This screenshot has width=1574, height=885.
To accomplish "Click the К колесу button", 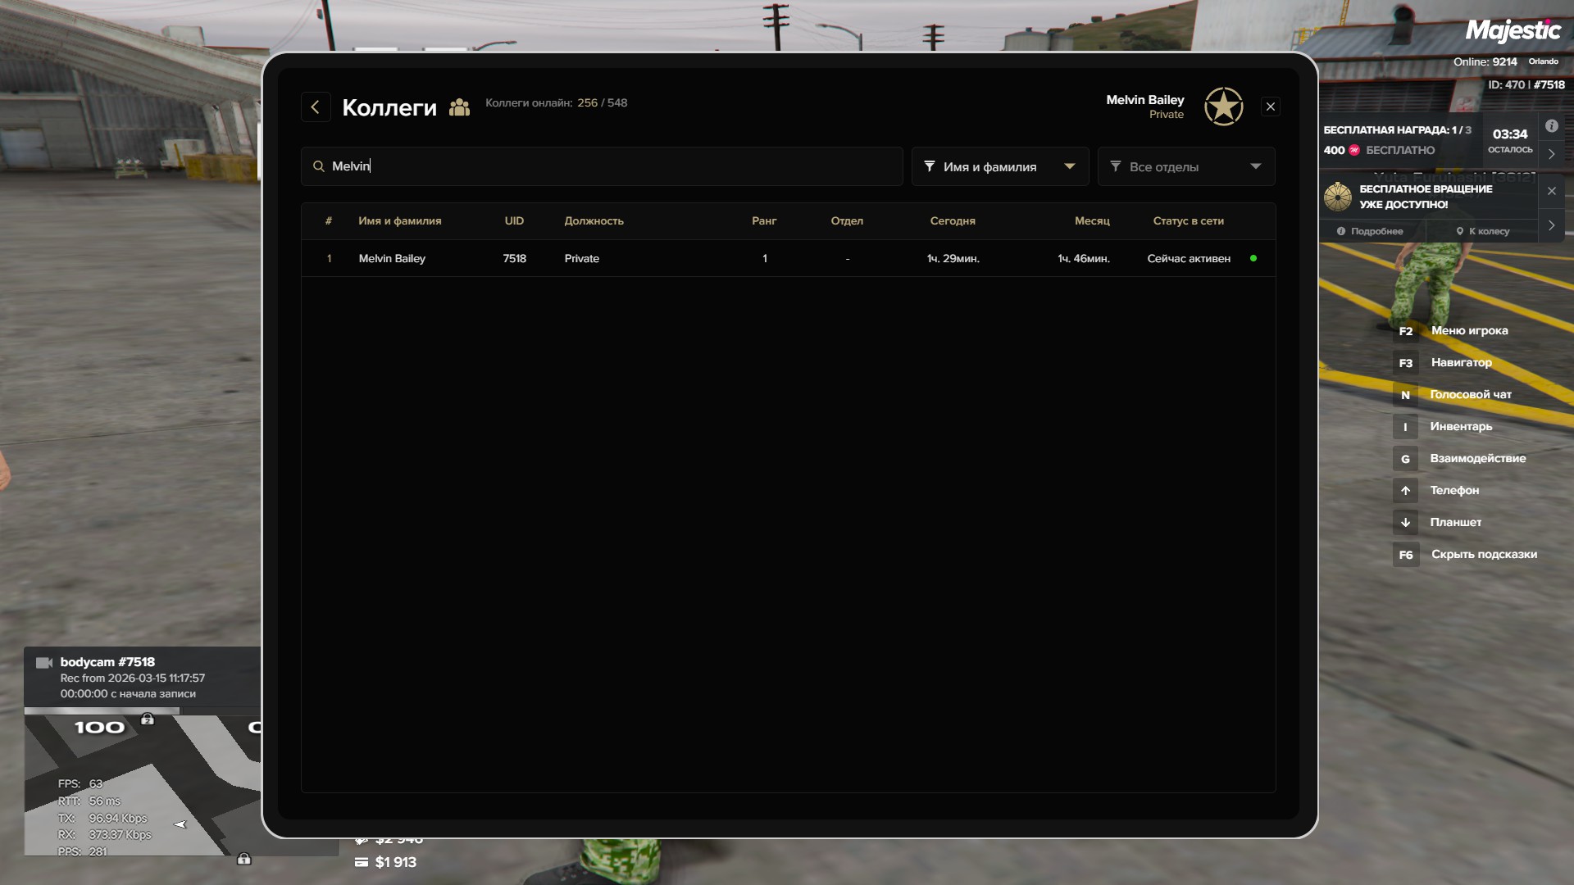I will (x=1482, y=232).
